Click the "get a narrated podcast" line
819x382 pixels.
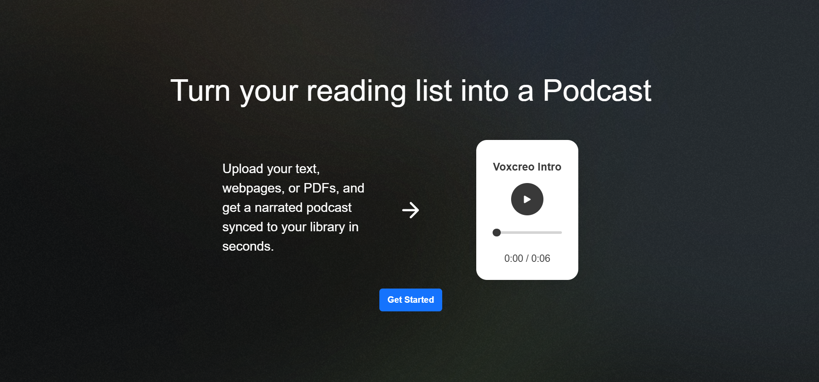tap(287, 208)
